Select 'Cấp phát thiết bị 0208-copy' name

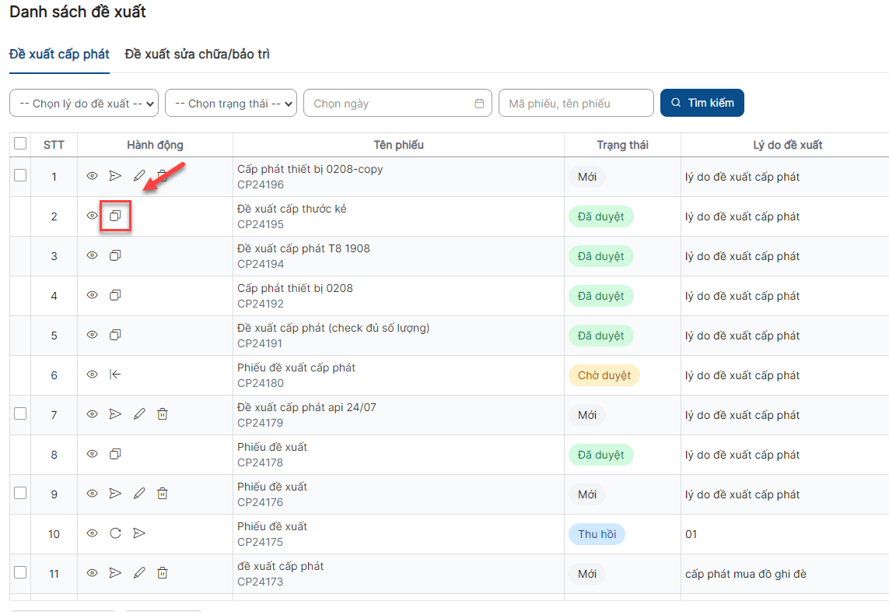point(310,169)
